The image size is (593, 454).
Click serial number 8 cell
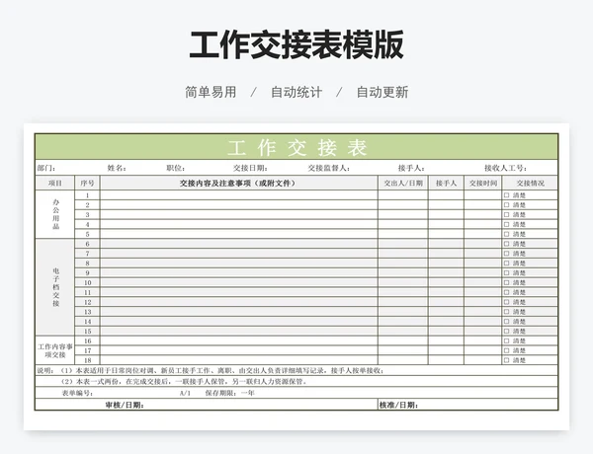87,264
